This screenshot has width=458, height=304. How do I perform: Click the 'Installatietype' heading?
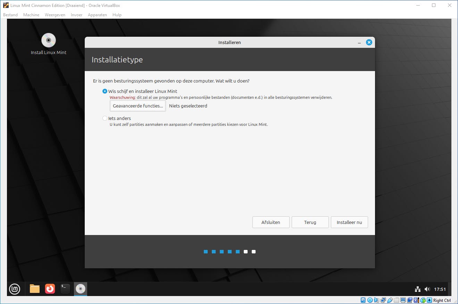point(117,60)
